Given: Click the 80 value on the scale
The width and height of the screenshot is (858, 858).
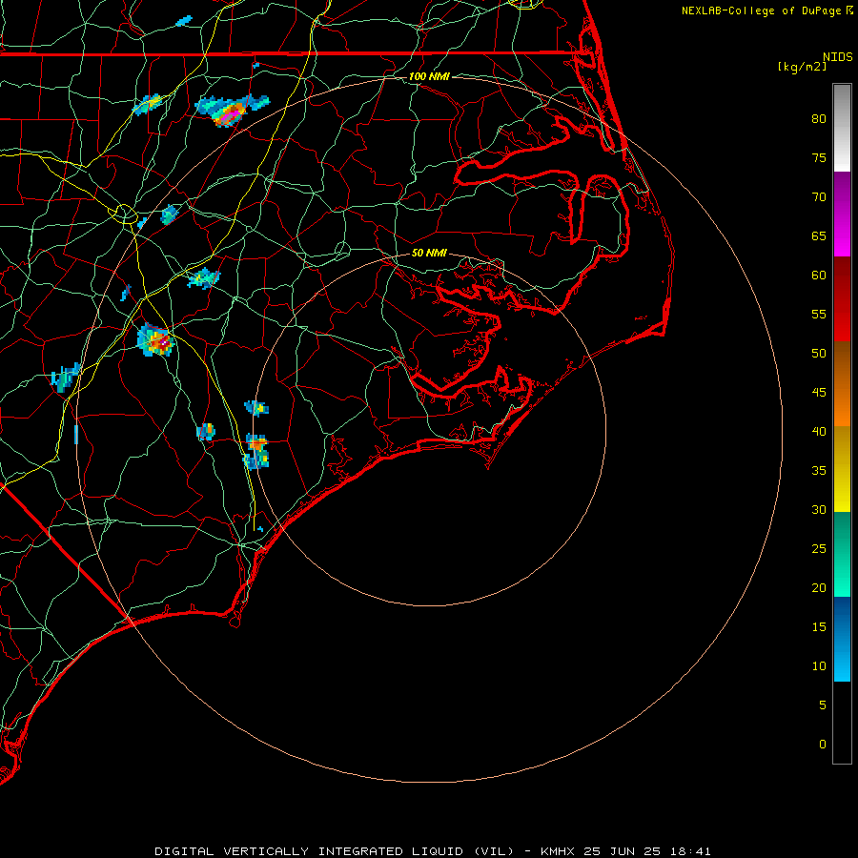Looking at the screenshot, I should (x=819, y=119).
